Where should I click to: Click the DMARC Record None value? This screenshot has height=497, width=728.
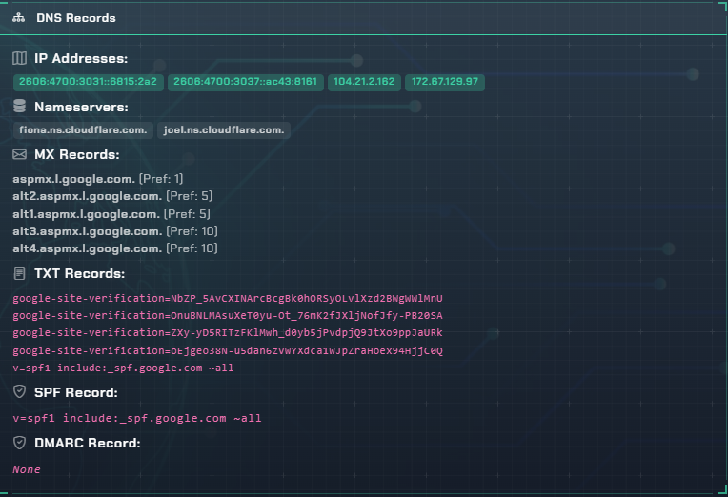point(27,469)
